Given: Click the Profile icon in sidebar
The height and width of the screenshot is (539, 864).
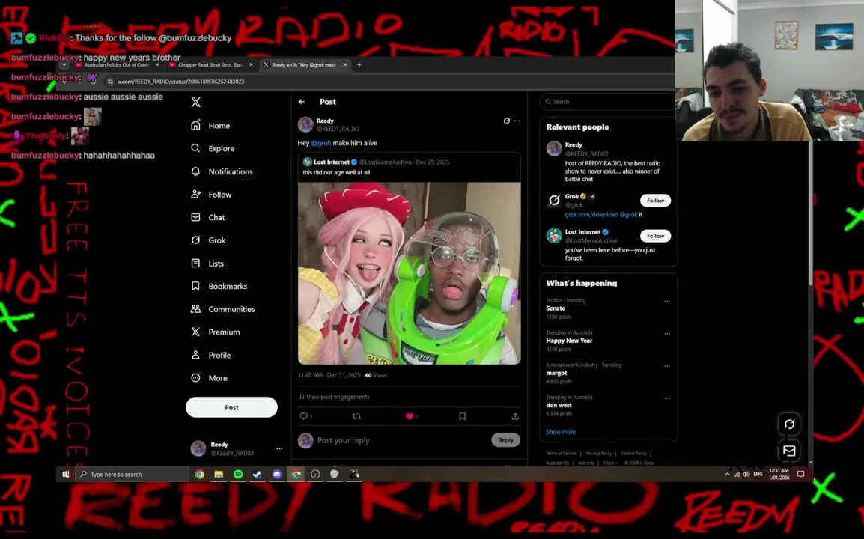Looking at the screenshot, I should pos(195,355).
